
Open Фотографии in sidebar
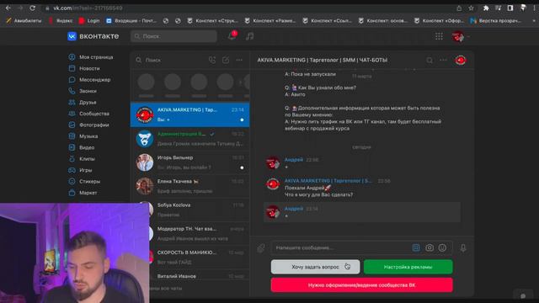pyautogui.click(x=88, y=125)
